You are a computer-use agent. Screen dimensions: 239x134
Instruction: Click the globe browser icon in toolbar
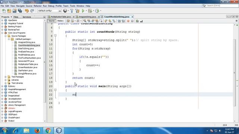65,11
